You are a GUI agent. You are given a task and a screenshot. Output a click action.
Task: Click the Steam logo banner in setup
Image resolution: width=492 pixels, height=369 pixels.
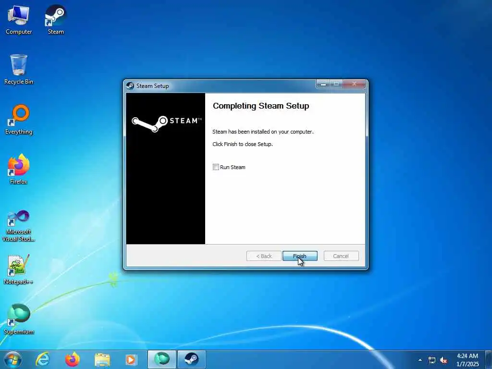[x=167, y=123]
